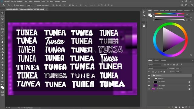
Task: Click the hue slider in Color panel
Action: tap(169, 14)
